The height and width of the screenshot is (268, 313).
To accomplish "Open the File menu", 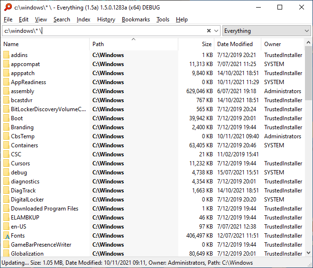I will 8,19.
